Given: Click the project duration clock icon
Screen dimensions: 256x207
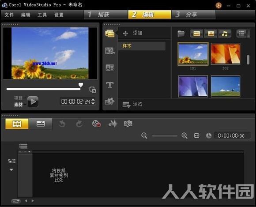Looking at the screenshot, I should pyautogui.click(x=209, y=135).
